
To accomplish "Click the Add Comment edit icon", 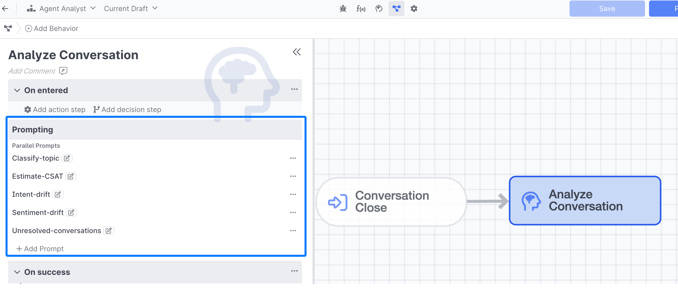I will pos(63,71).
